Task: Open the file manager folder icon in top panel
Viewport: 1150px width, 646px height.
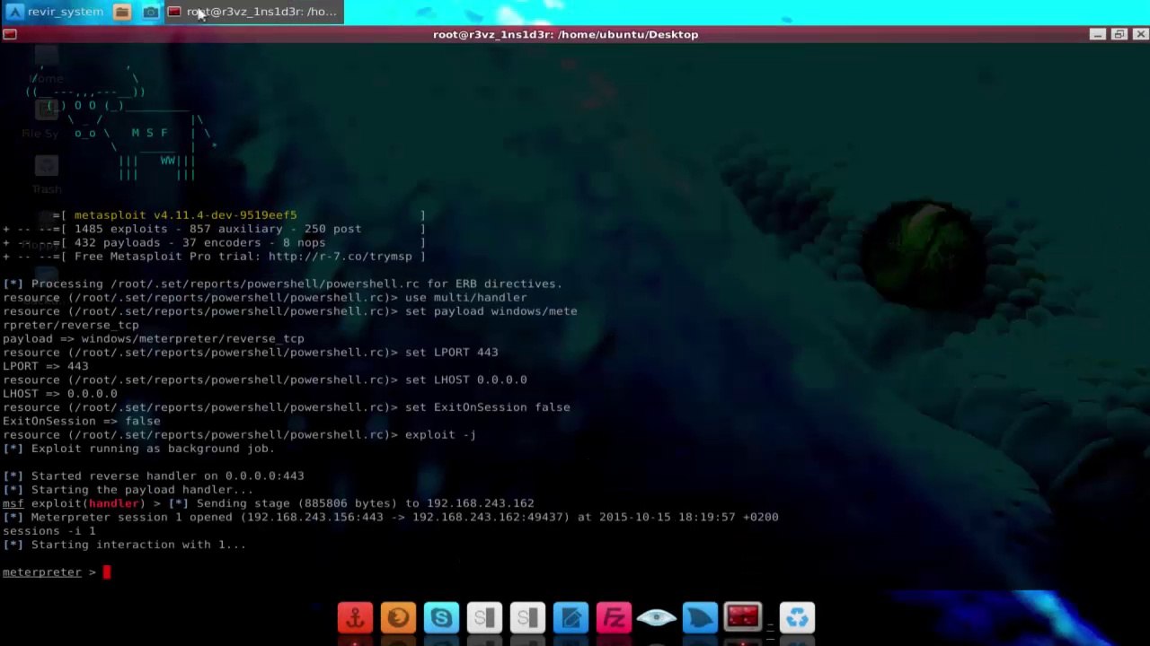Action: [x=122, y=12]
